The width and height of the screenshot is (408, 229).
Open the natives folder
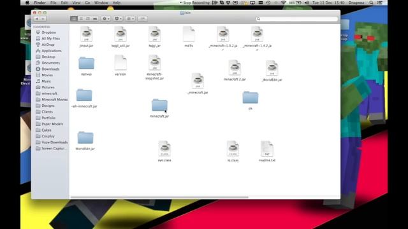(x=86, y=64)
